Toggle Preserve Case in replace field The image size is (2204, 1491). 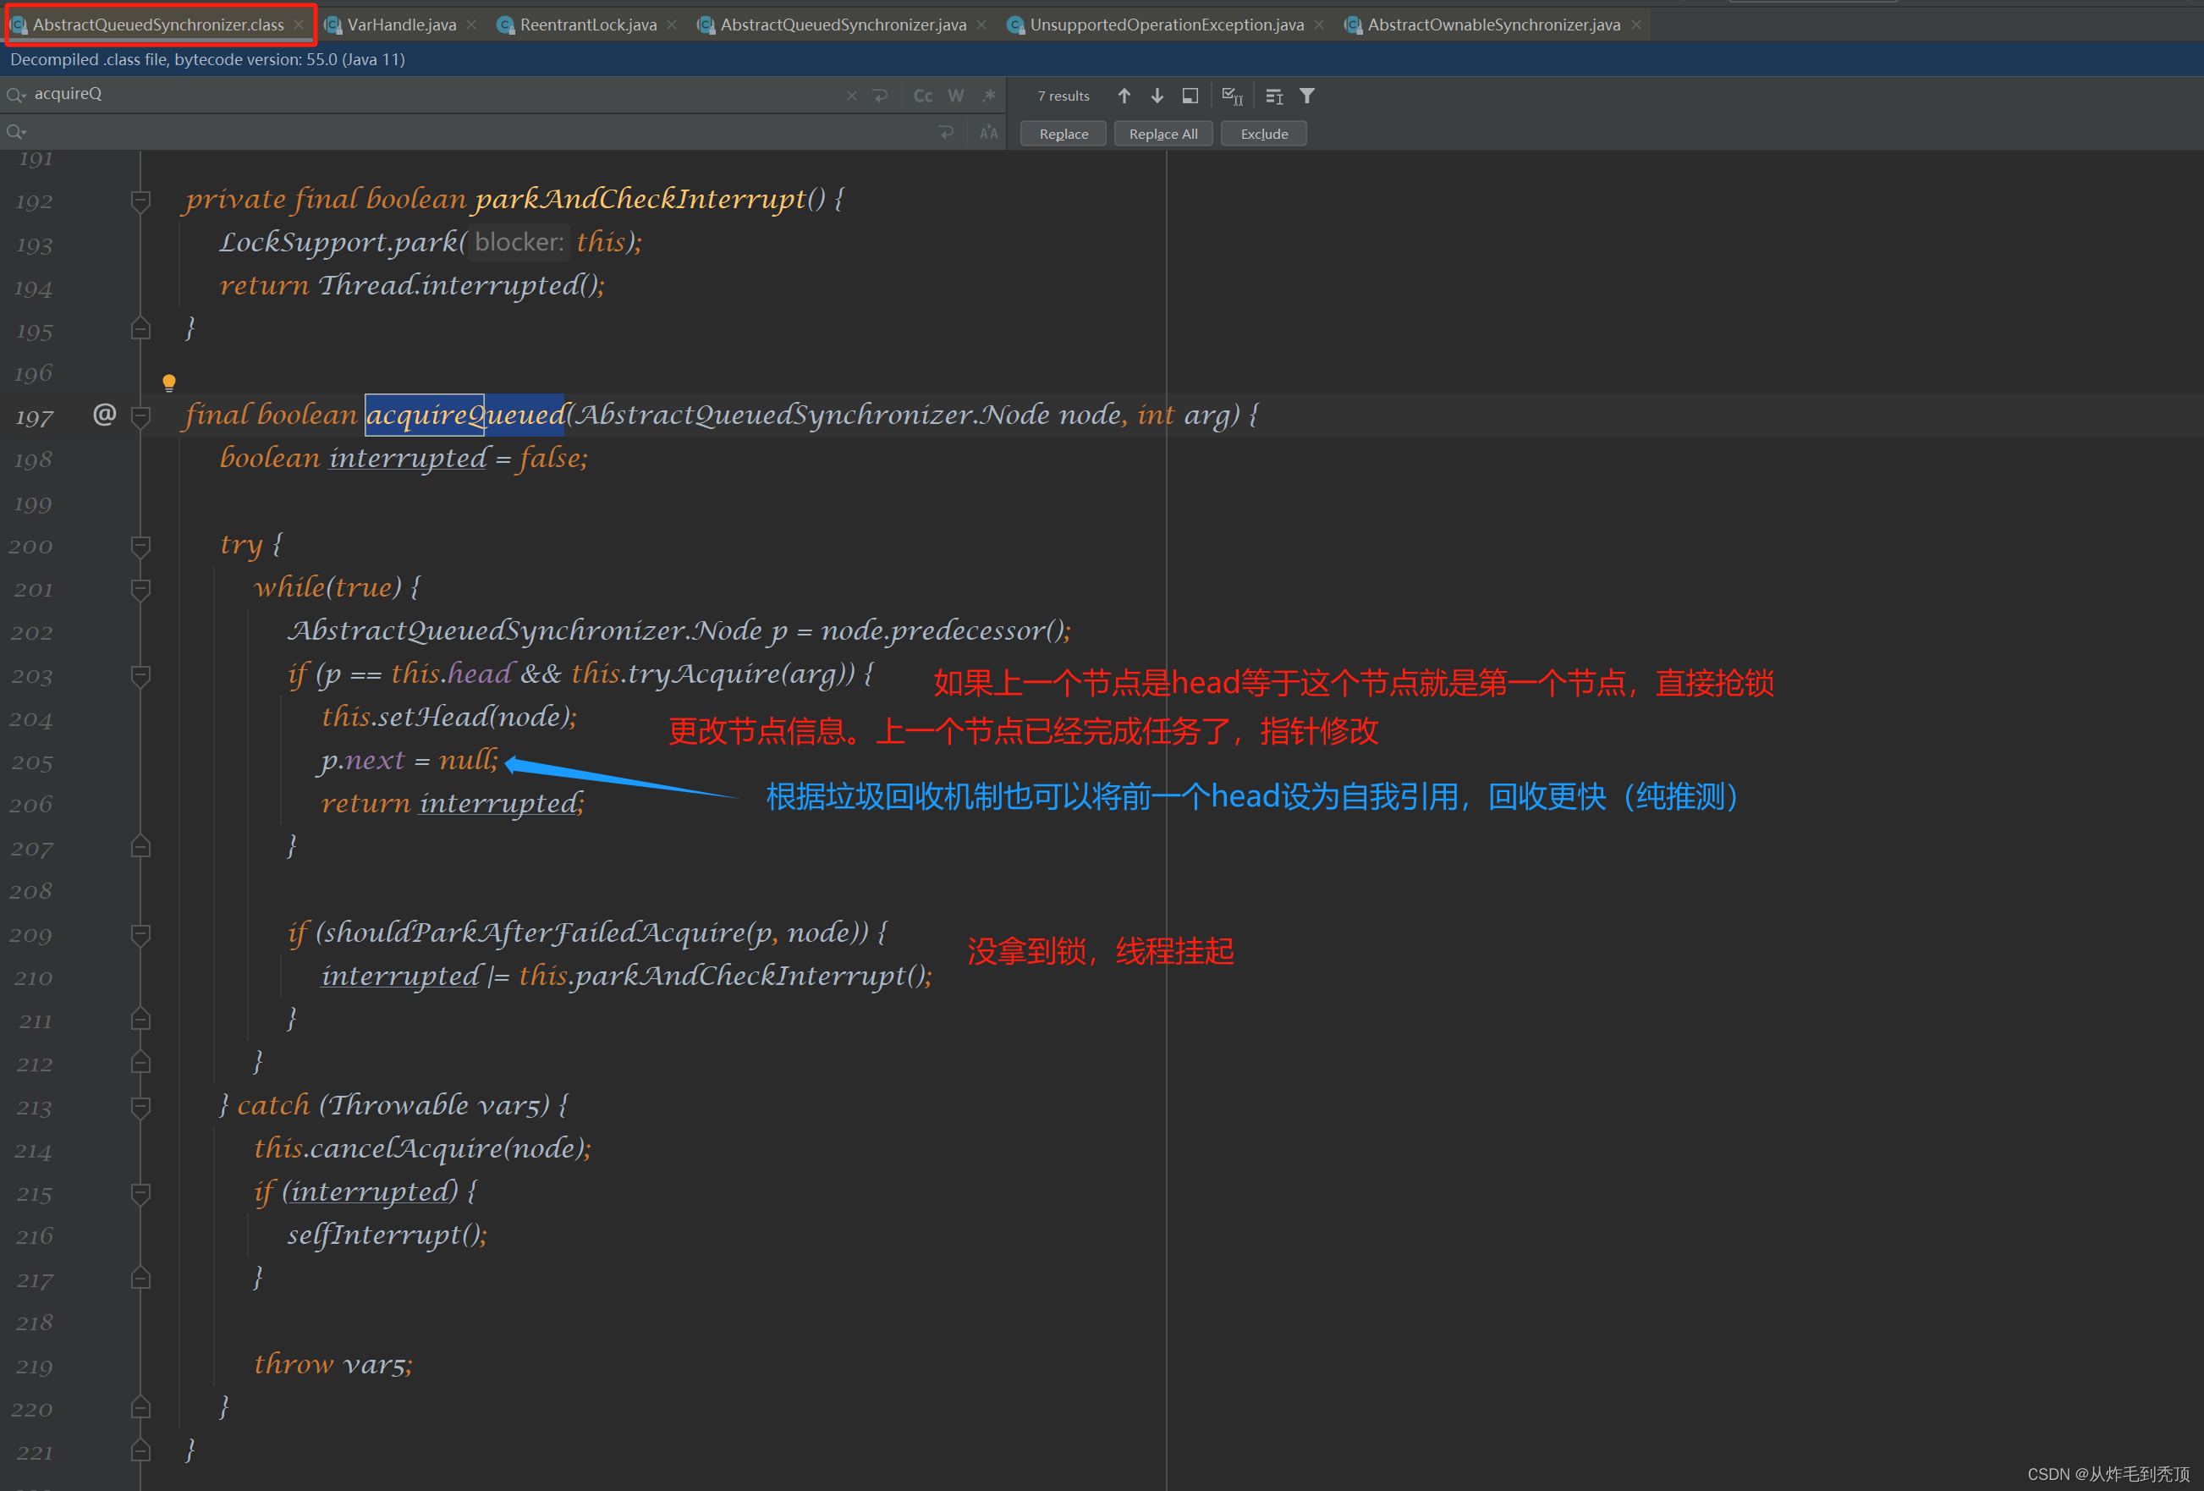pos(988,133)
